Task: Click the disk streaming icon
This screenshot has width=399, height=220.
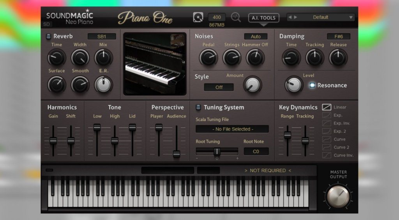Action: [198, 18]
